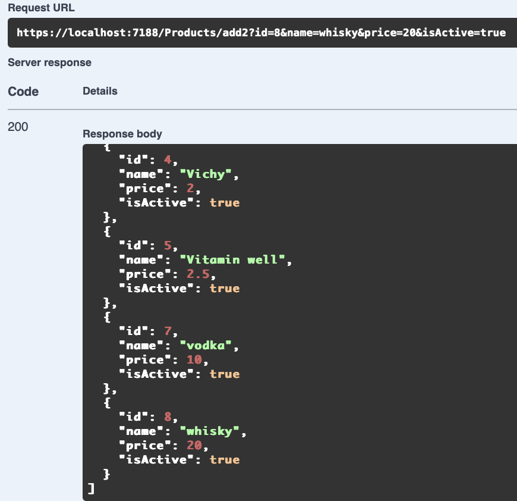Click the price value 10
This screenshot has height=501, width=517.
(x=194, y=360)
